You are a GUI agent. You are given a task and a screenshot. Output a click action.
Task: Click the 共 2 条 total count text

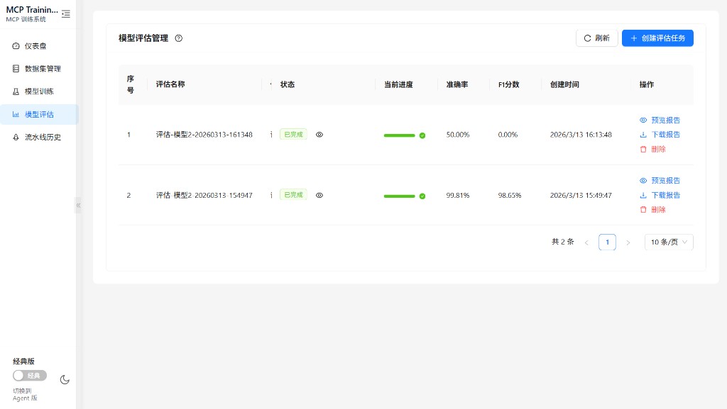pos(563,242)
